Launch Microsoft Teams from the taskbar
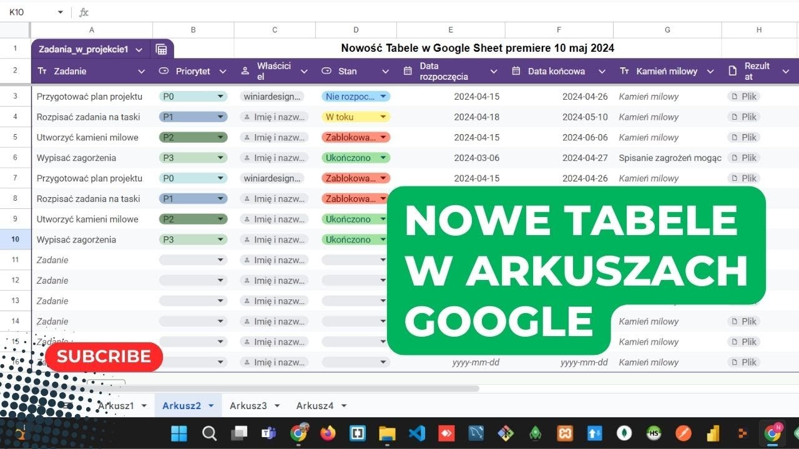 pos(269,433)
